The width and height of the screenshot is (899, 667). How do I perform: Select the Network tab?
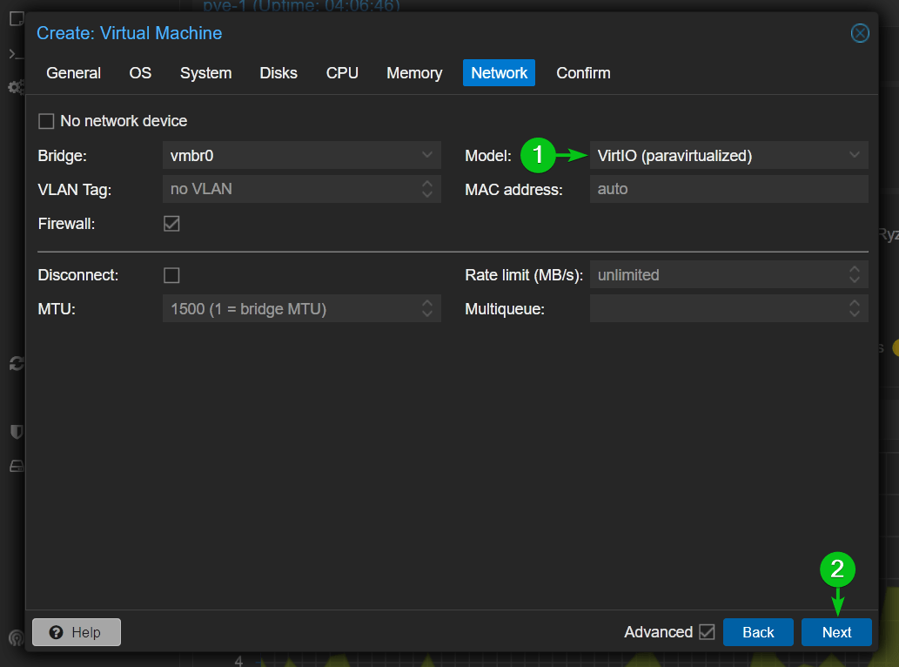tap(499, 73)
